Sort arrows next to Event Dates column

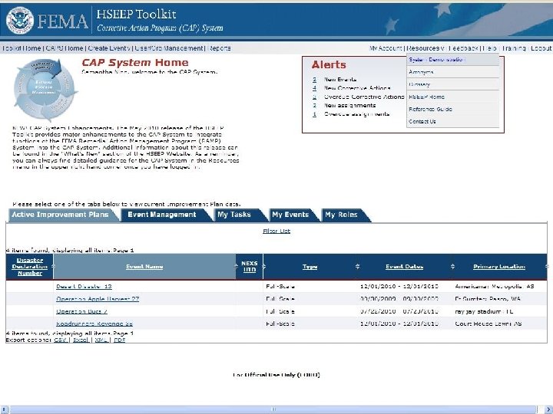(452, 267)
